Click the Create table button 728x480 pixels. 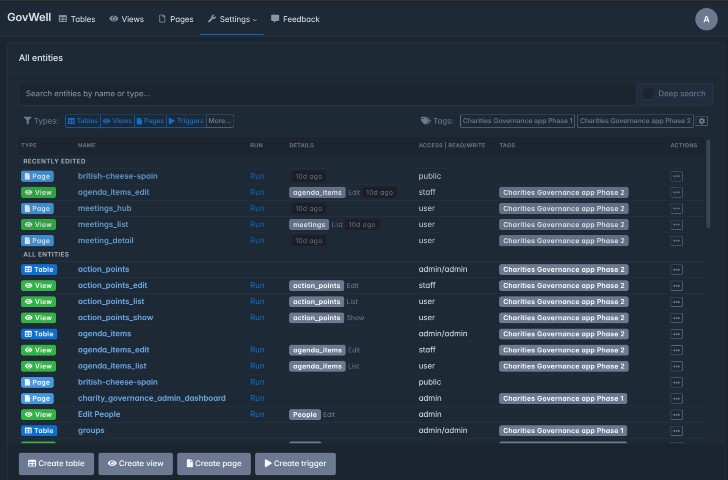[56, 464]
